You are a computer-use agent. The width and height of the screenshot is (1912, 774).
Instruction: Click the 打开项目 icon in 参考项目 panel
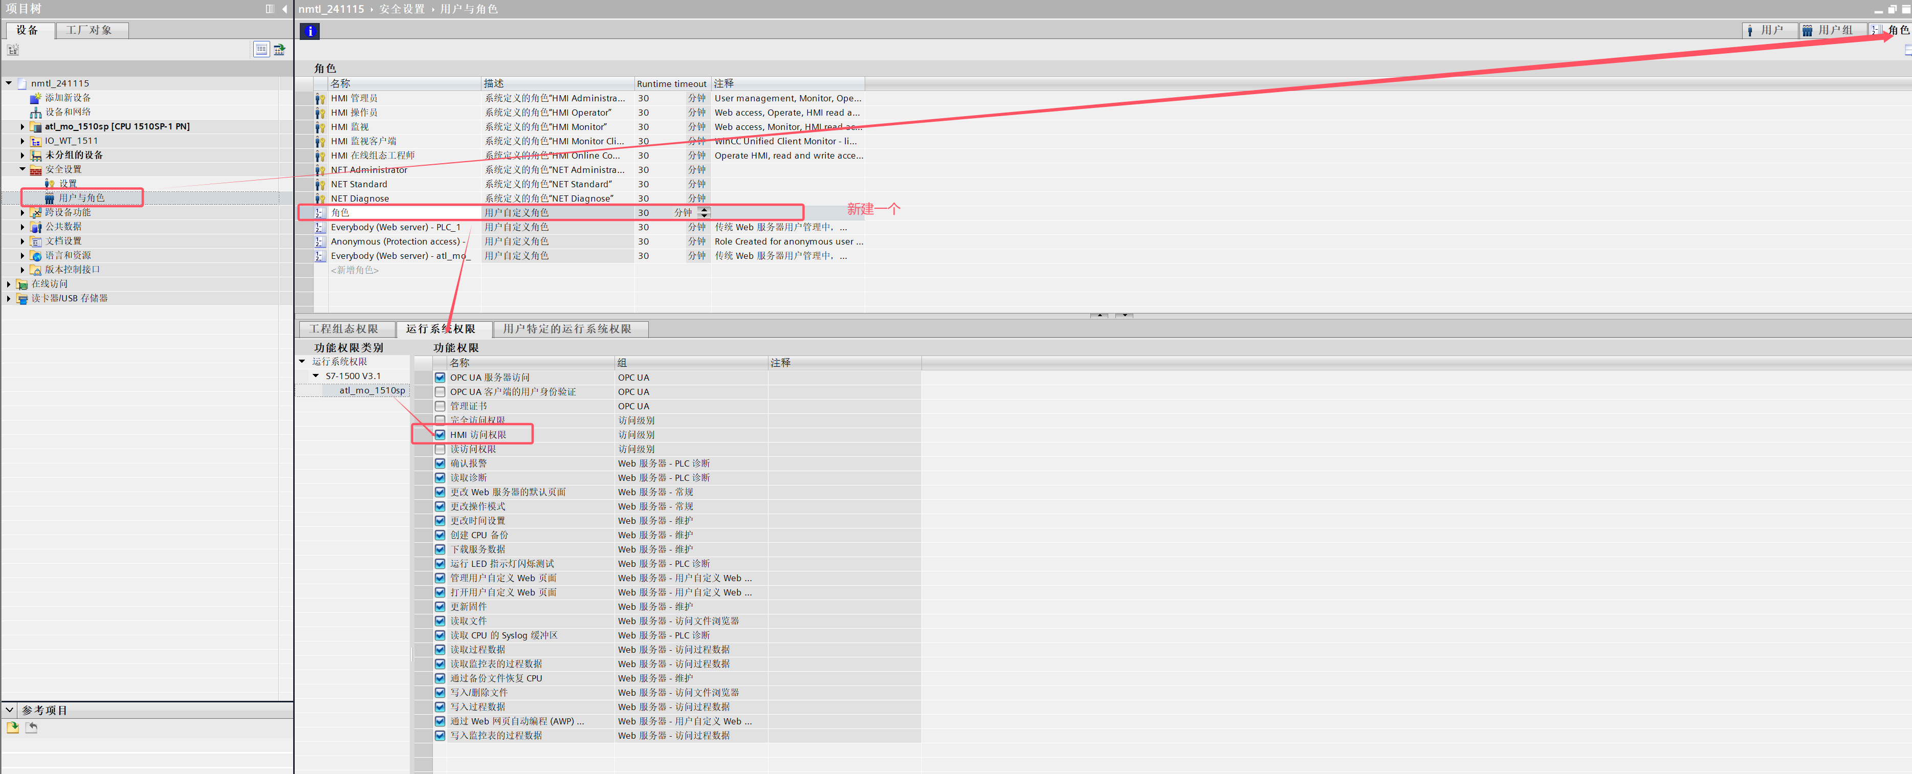click(x=13, y=728)
